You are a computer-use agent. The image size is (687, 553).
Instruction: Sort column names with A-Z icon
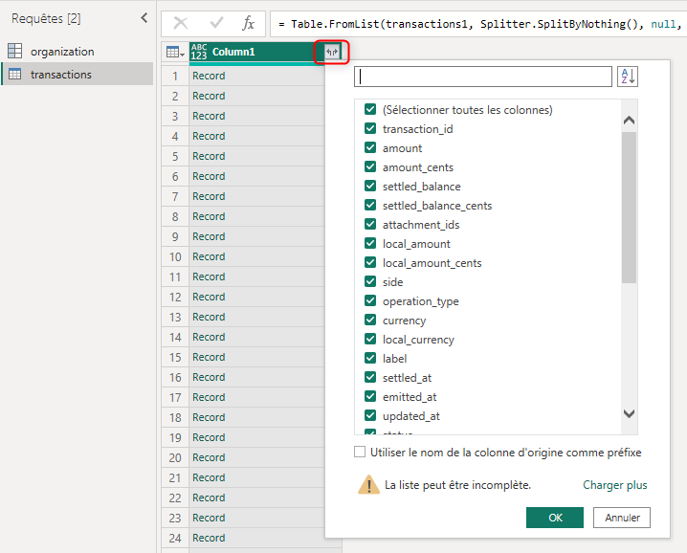point(628,77)
